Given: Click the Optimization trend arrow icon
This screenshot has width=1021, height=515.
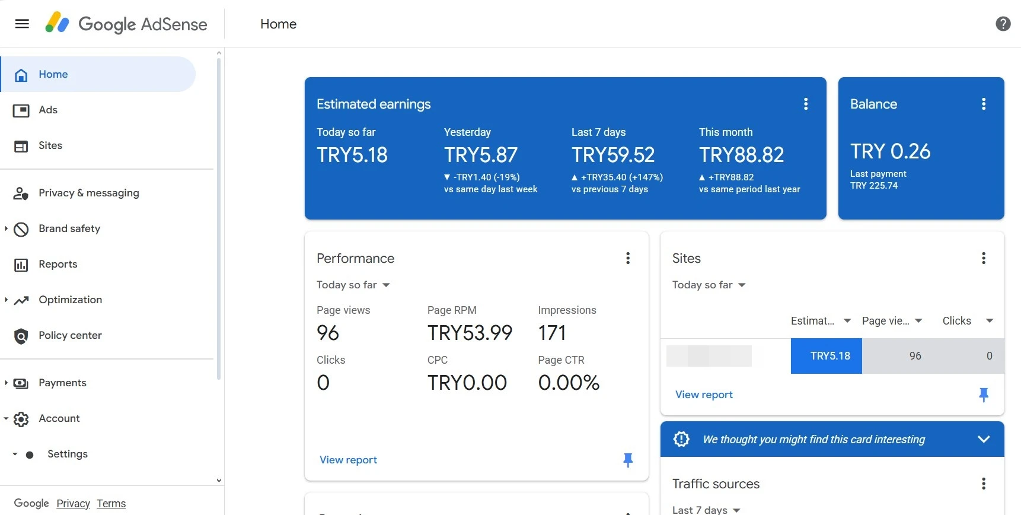Looking at the screenshot, I should [x=21, y=300].
